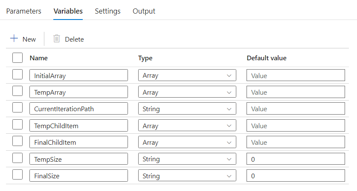Toggle the FinalSize row checkbox
The height and width of the screenshot is (191, 357).
17,175
